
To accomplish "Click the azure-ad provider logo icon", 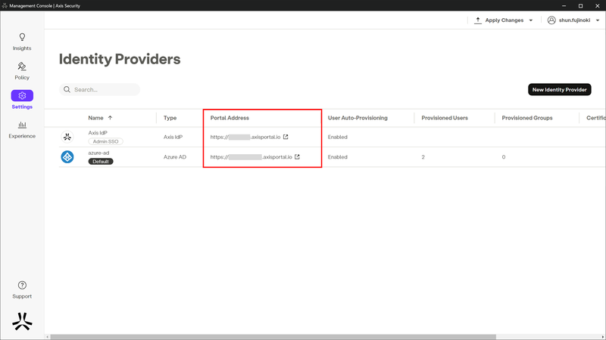I will (x=67, y=157).
